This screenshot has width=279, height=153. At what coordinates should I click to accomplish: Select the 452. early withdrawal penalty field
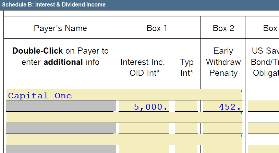222,107
